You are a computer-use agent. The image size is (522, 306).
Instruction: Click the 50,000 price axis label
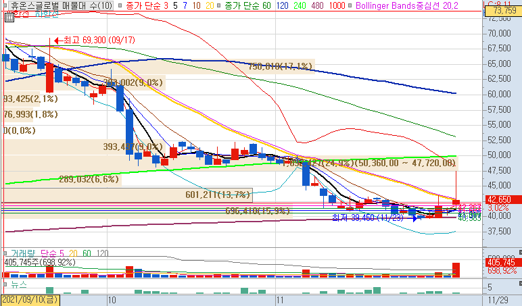[499, 155]
